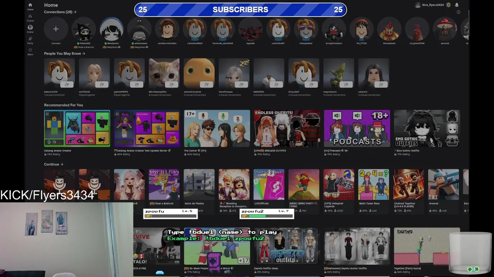The image size is (494, 277).
Task: Open Halloween Zepeto Avatar Outfits card
Action: tap(357, 246)
